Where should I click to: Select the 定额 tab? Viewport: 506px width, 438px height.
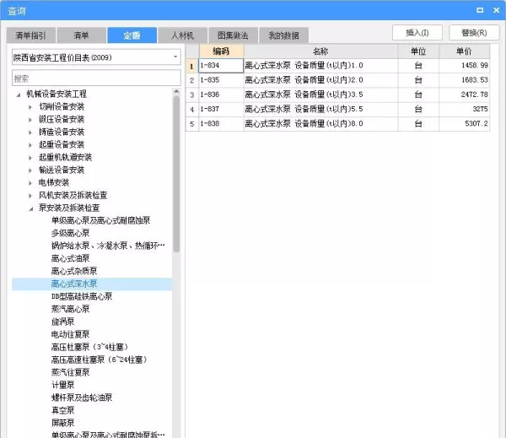click(132, 35)
